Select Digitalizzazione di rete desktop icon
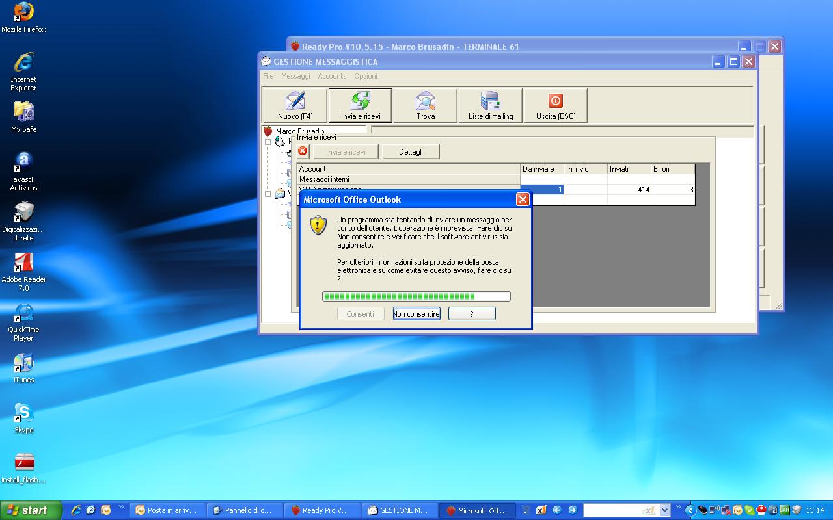833x520 pixels. point(23,222)
